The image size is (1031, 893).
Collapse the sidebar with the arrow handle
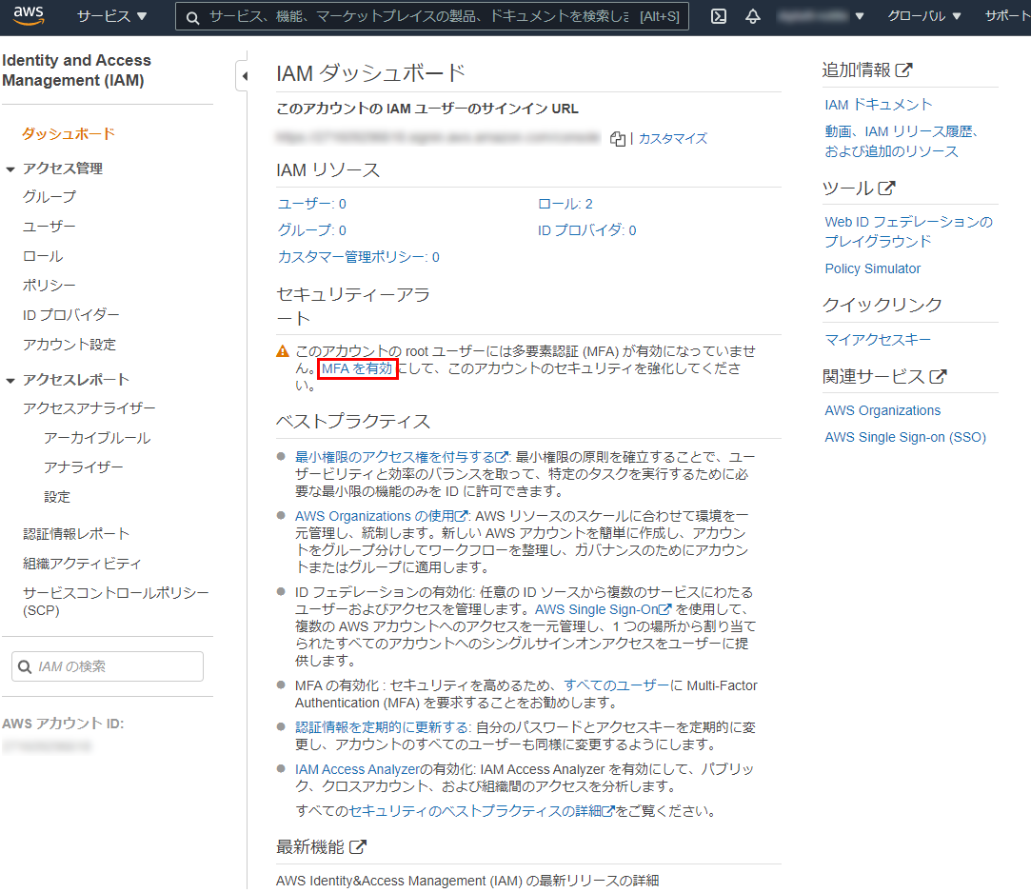[244, 76]
